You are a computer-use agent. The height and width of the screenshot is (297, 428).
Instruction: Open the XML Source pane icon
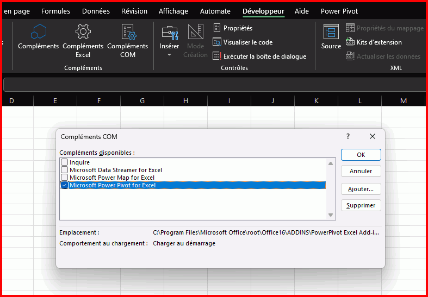click(x=331, y=32)
